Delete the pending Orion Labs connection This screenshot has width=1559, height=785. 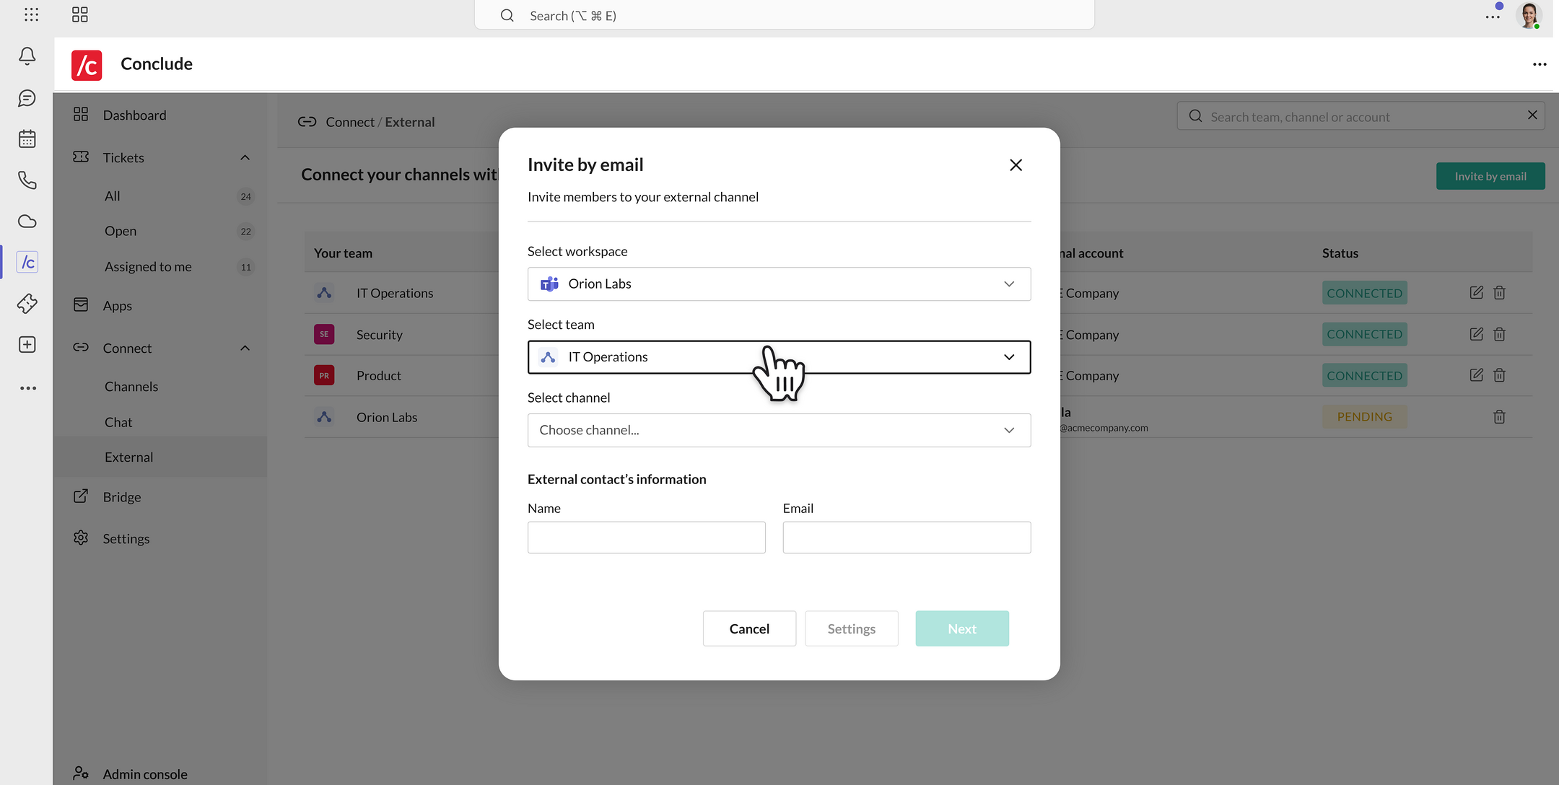point(1499,416)
